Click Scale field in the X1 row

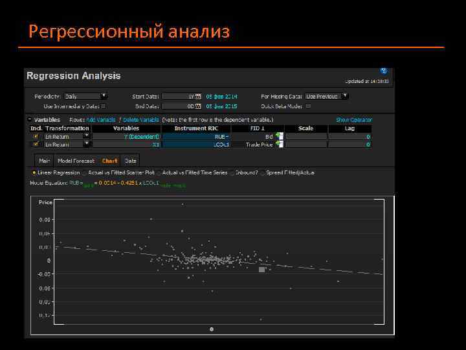305,145
